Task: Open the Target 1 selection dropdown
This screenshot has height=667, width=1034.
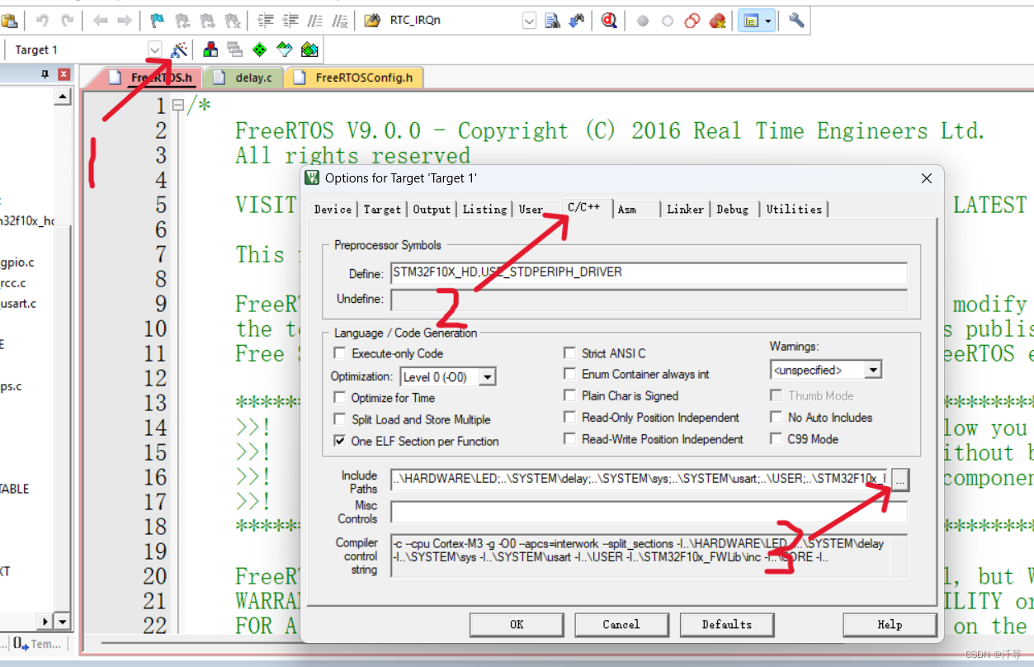Action: [x=154, y=50]
